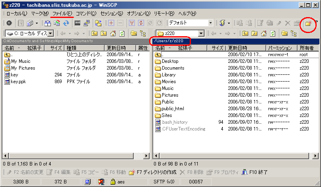Click the blue Synchronize arrows icon
321x187 pixels.
coord(66,23)
